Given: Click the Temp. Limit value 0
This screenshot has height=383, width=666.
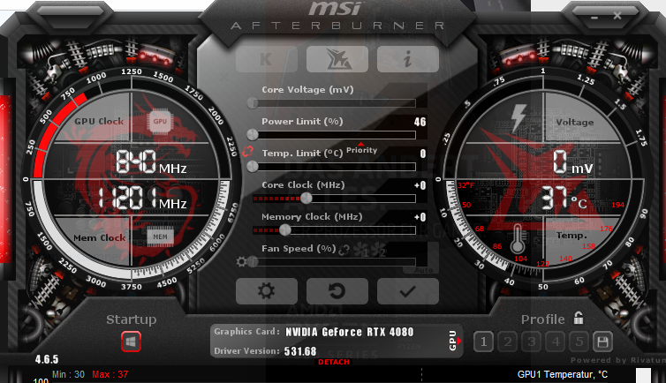Looking at the screenshot, I should [x=422, y=154].
